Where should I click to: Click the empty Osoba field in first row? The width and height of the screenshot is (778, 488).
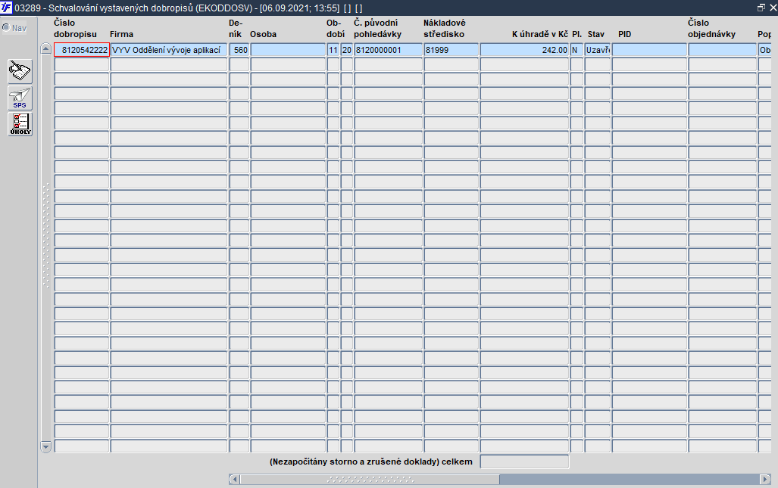[x=288, y=50]
